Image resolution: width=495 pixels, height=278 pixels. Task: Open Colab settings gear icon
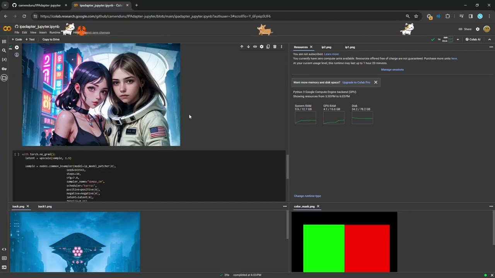click(478, 29)
